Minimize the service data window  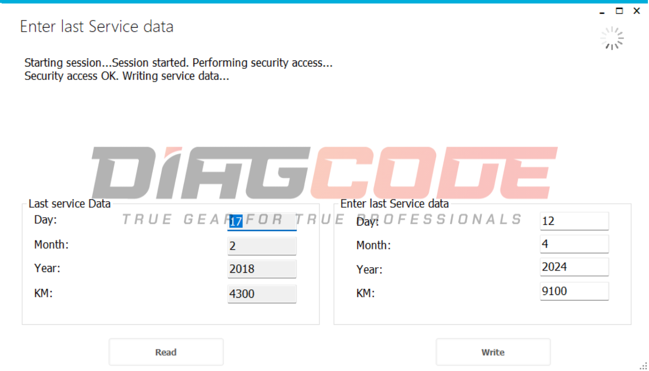pyautogui.click(x=602, y=12)
